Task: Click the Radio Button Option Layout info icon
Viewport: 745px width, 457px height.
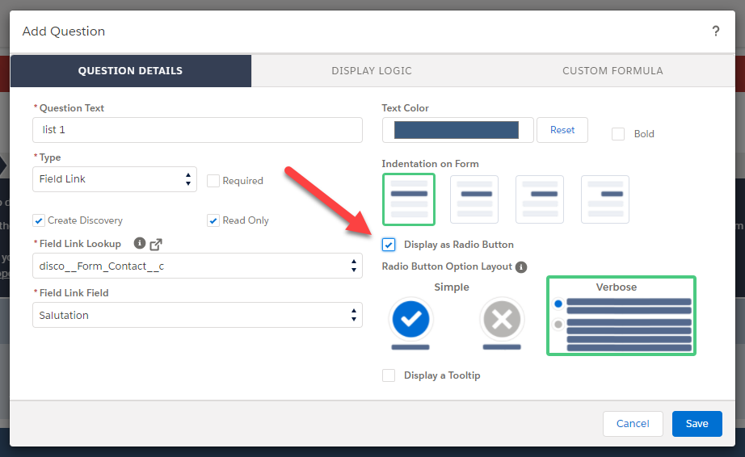Action: tap(521, 267)
